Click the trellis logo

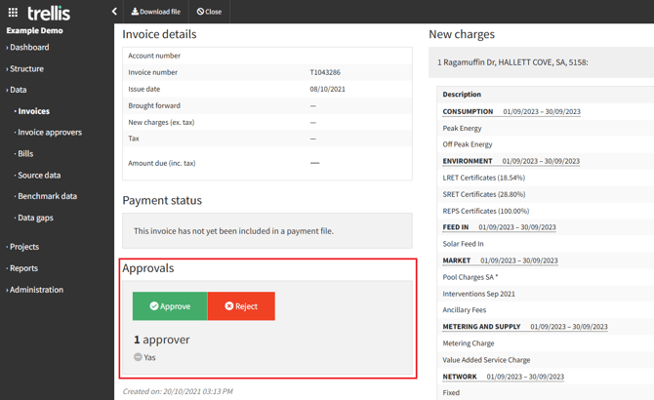(x=49, y=13)
